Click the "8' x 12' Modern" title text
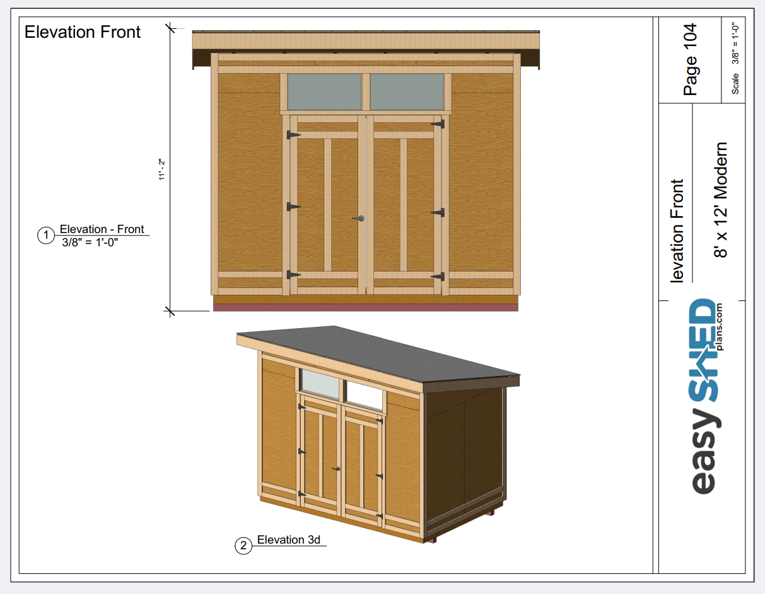Screen dimensions: 765x594 pos(721,200)
